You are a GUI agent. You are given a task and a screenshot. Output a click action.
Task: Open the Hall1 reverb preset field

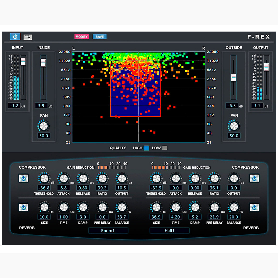coord(170,231)
